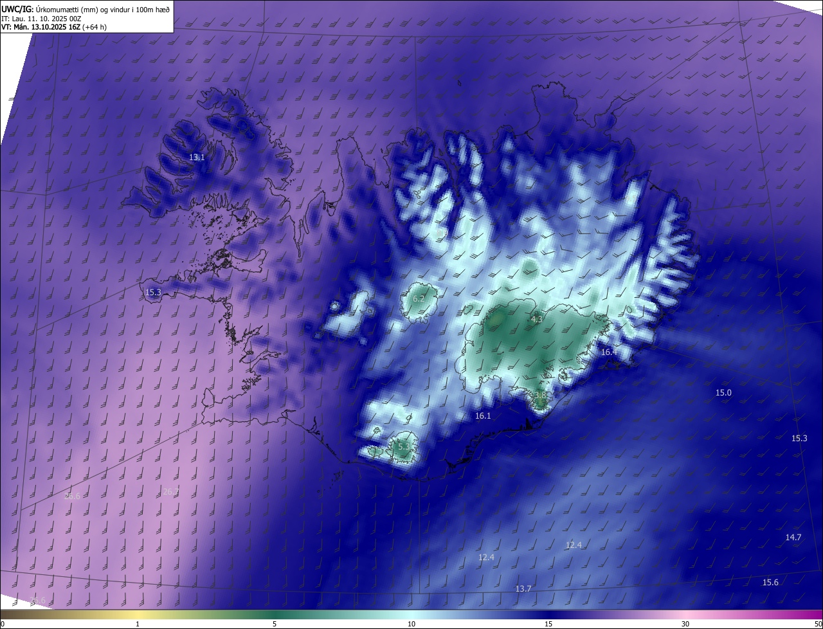Viewport: 823px width, 629px height.
Task: Click the legend tick labeled 15
Action: (548, 624)
